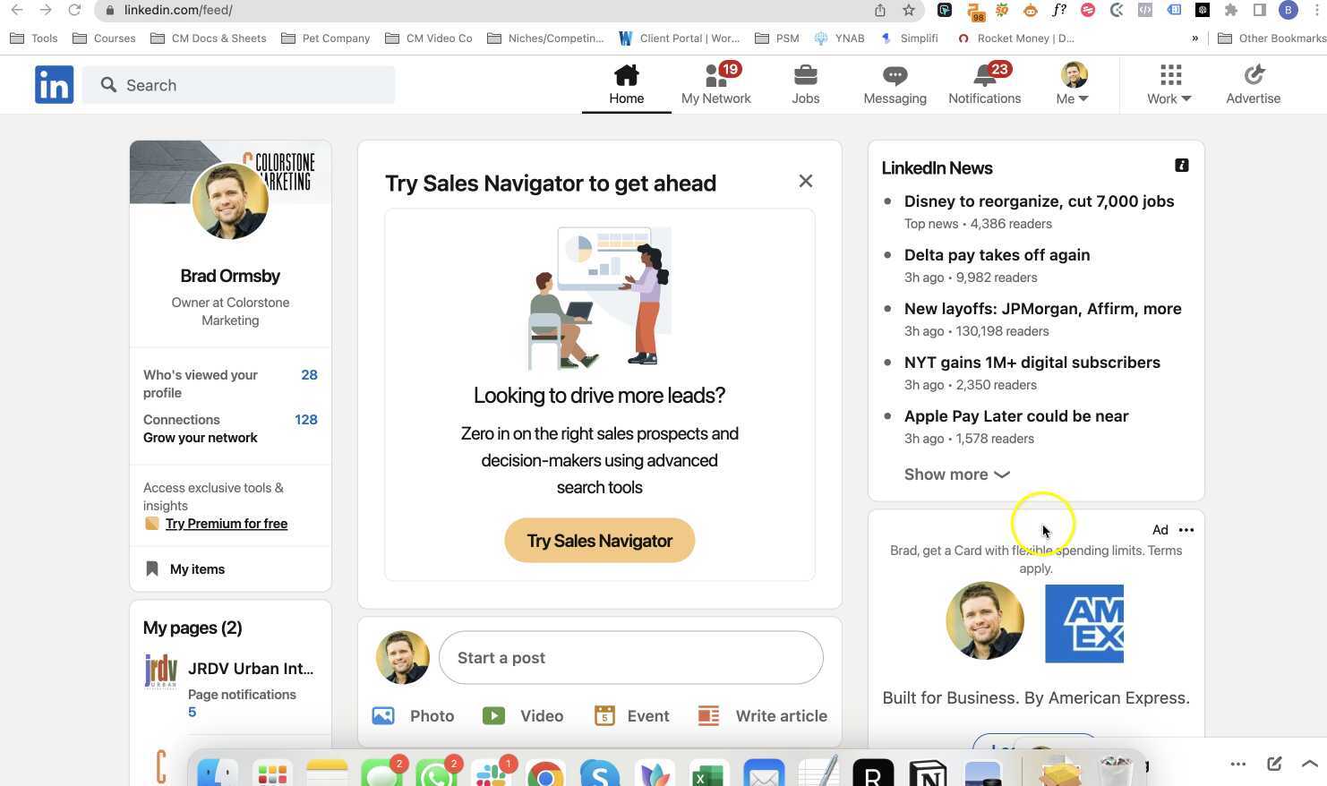
Task: Open the Messaging tab
Action: 895,85
